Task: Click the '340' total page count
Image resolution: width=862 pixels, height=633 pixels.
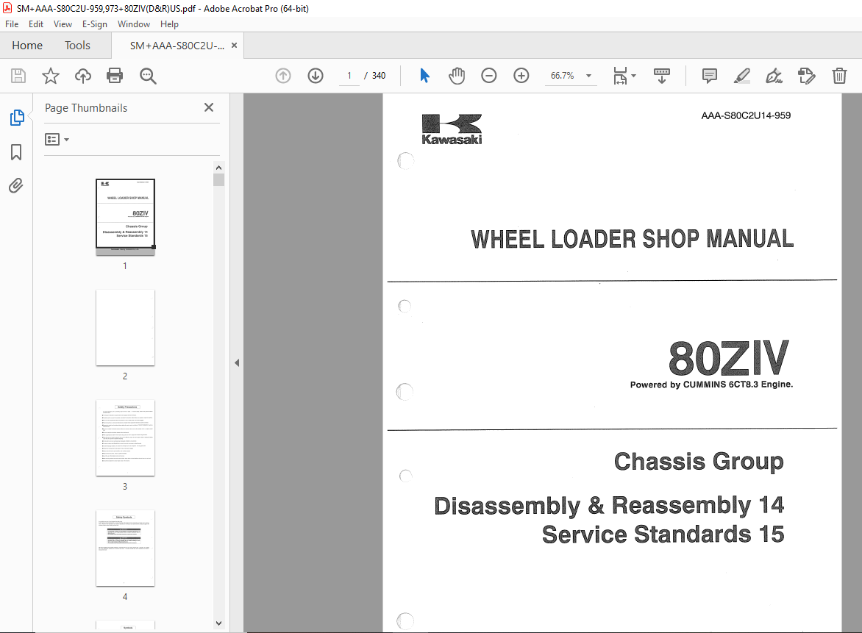Action: click(379, 76)
